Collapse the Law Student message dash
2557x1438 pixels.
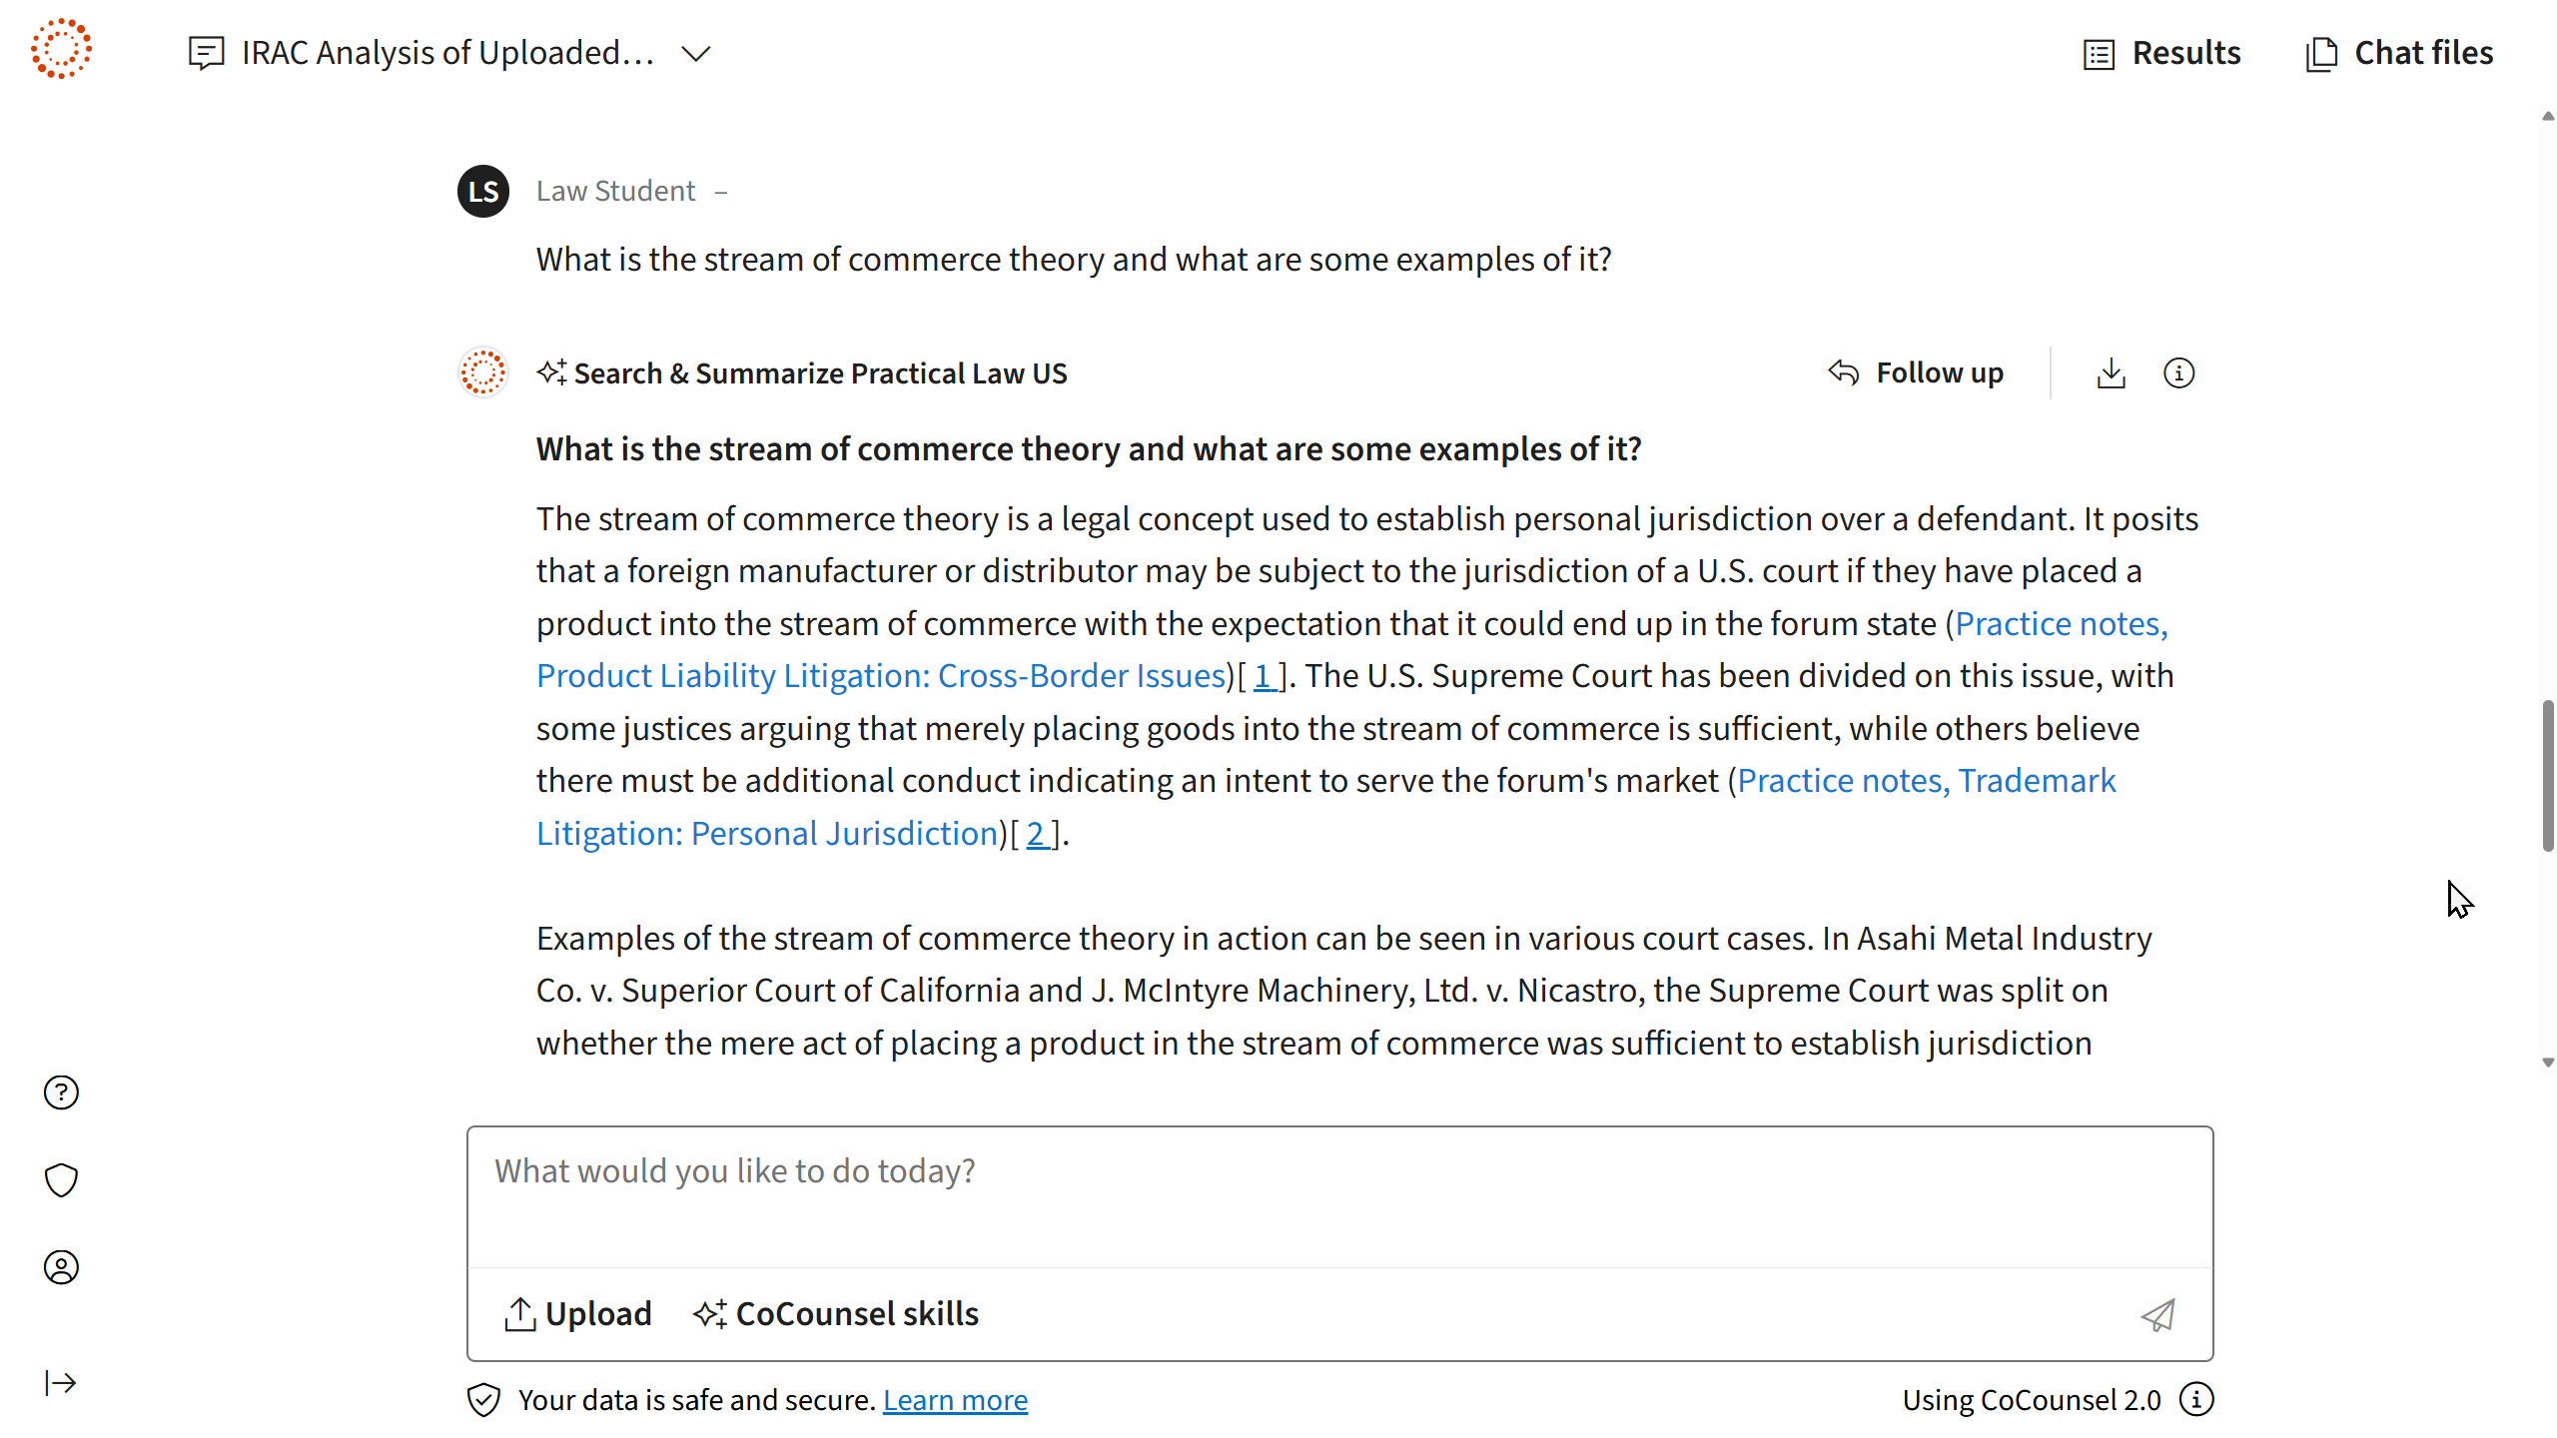click(721, 192)
